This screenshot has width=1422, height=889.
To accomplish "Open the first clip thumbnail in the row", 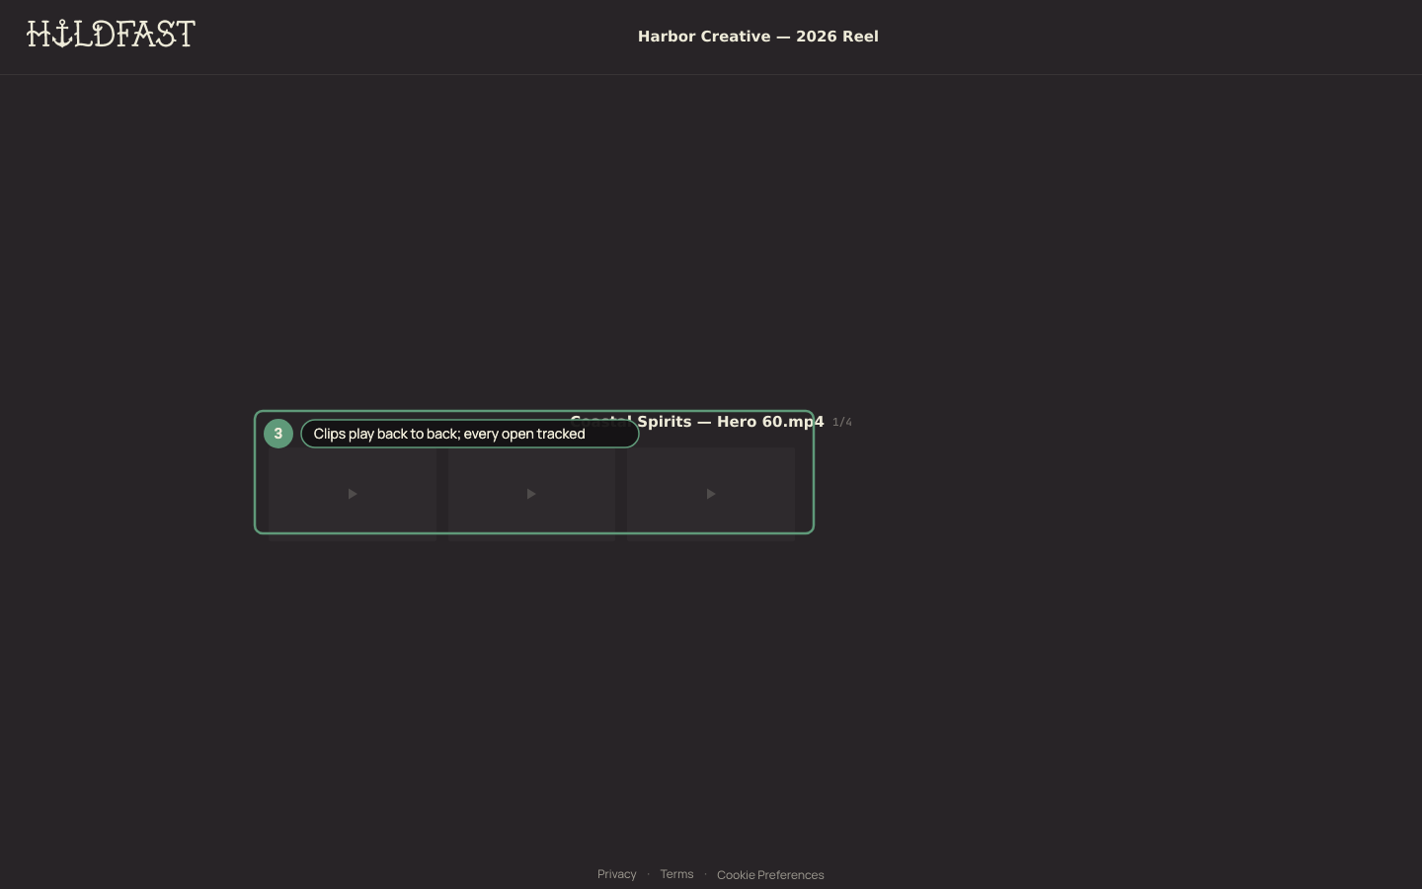I will (353, 494).
